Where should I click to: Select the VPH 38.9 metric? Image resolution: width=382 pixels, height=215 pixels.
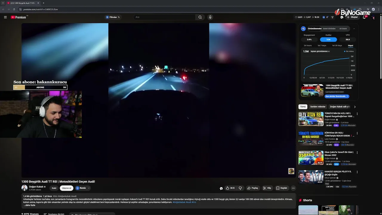pyautogui.click(x=348, y=39)
